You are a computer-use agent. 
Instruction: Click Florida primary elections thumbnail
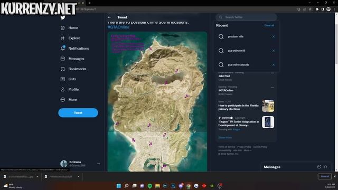click(268, 106)
